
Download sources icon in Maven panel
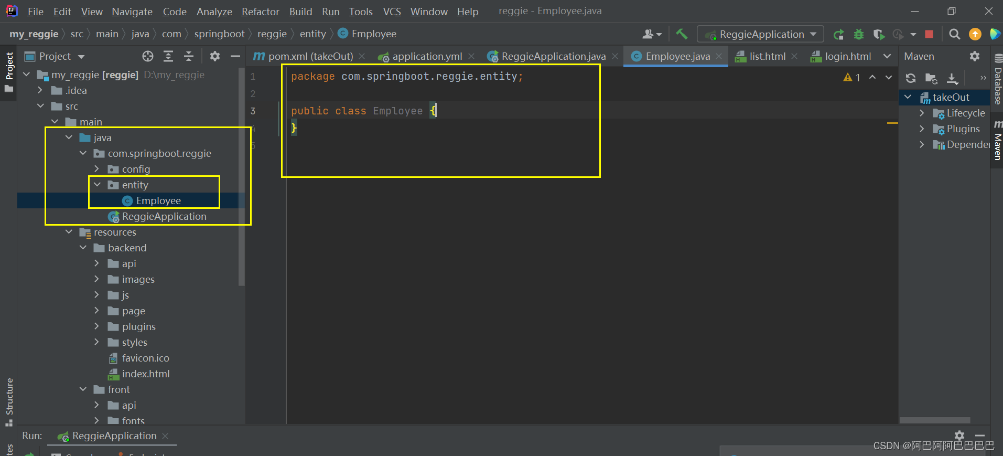(x=952, y=79)
